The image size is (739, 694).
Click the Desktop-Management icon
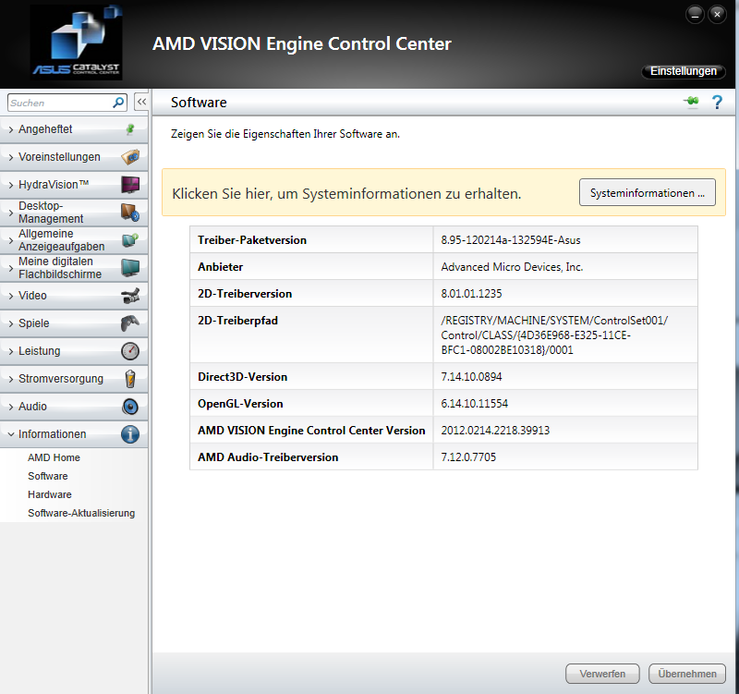point(130,213)
